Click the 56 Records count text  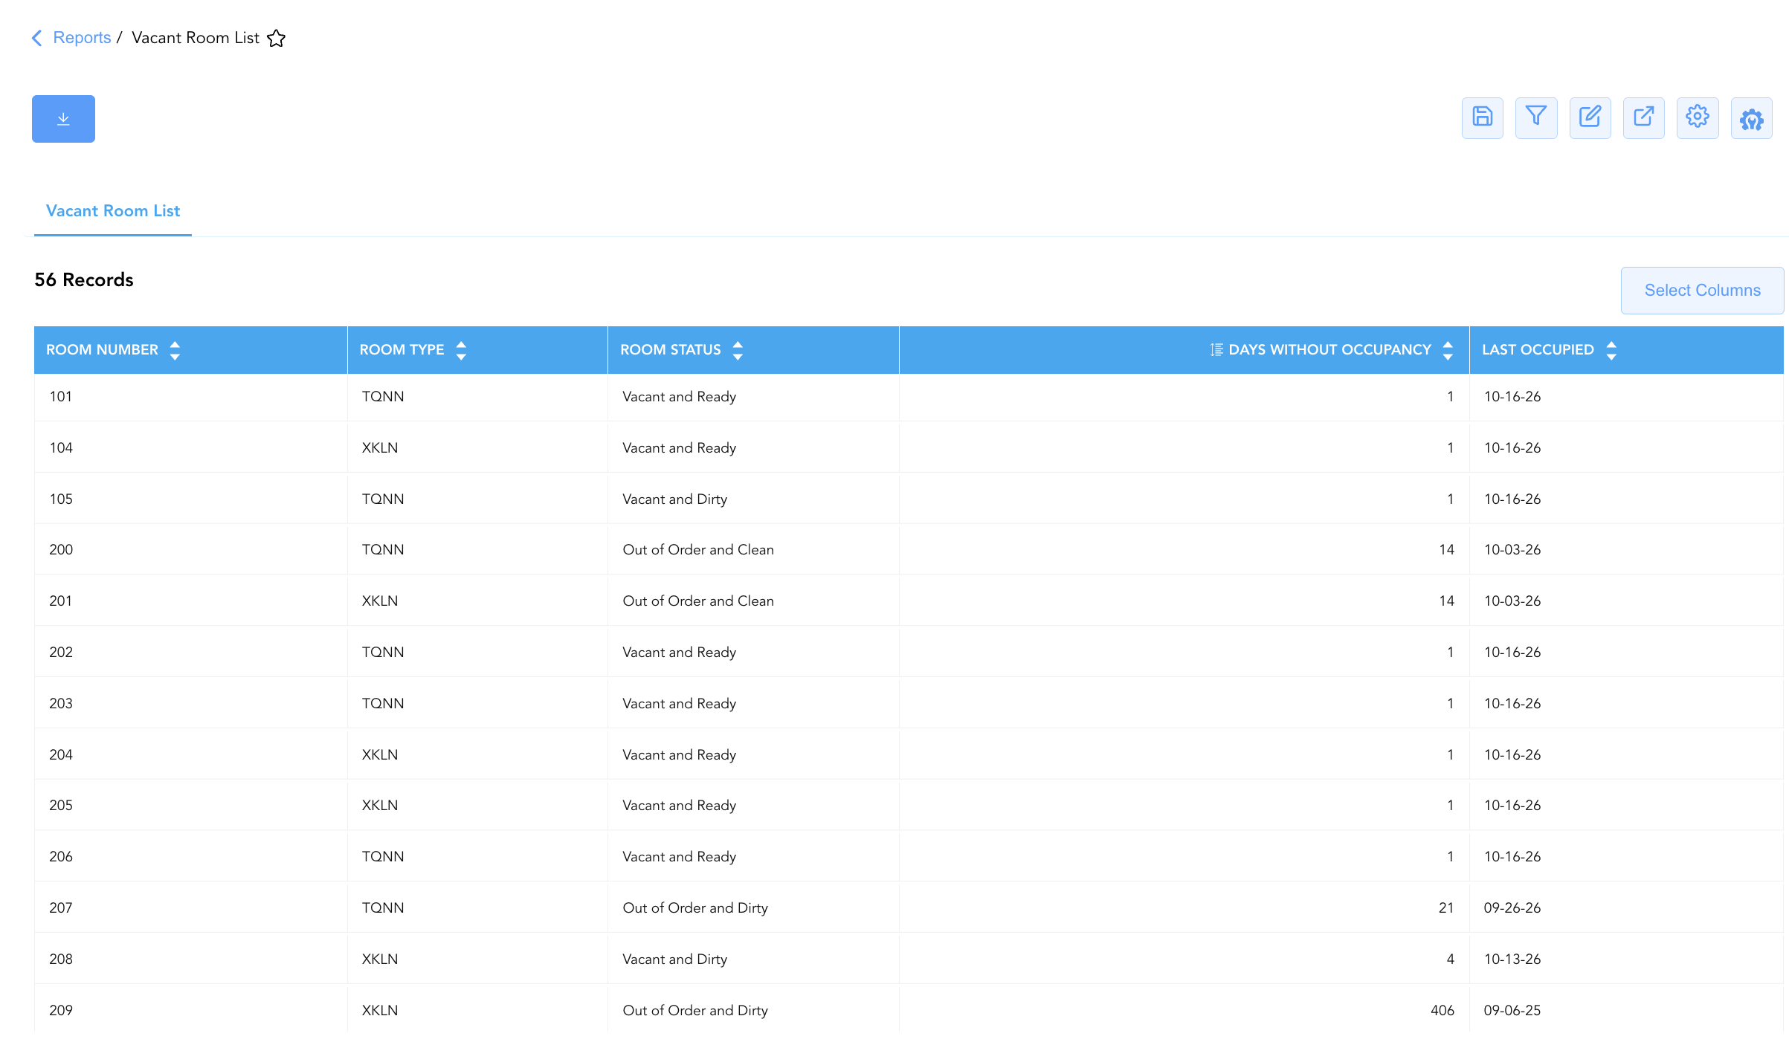(84, 280)
